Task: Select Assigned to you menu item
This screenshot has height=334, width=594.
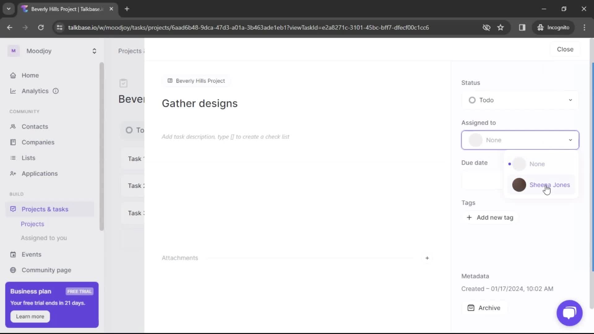Action: pos(44,238)
